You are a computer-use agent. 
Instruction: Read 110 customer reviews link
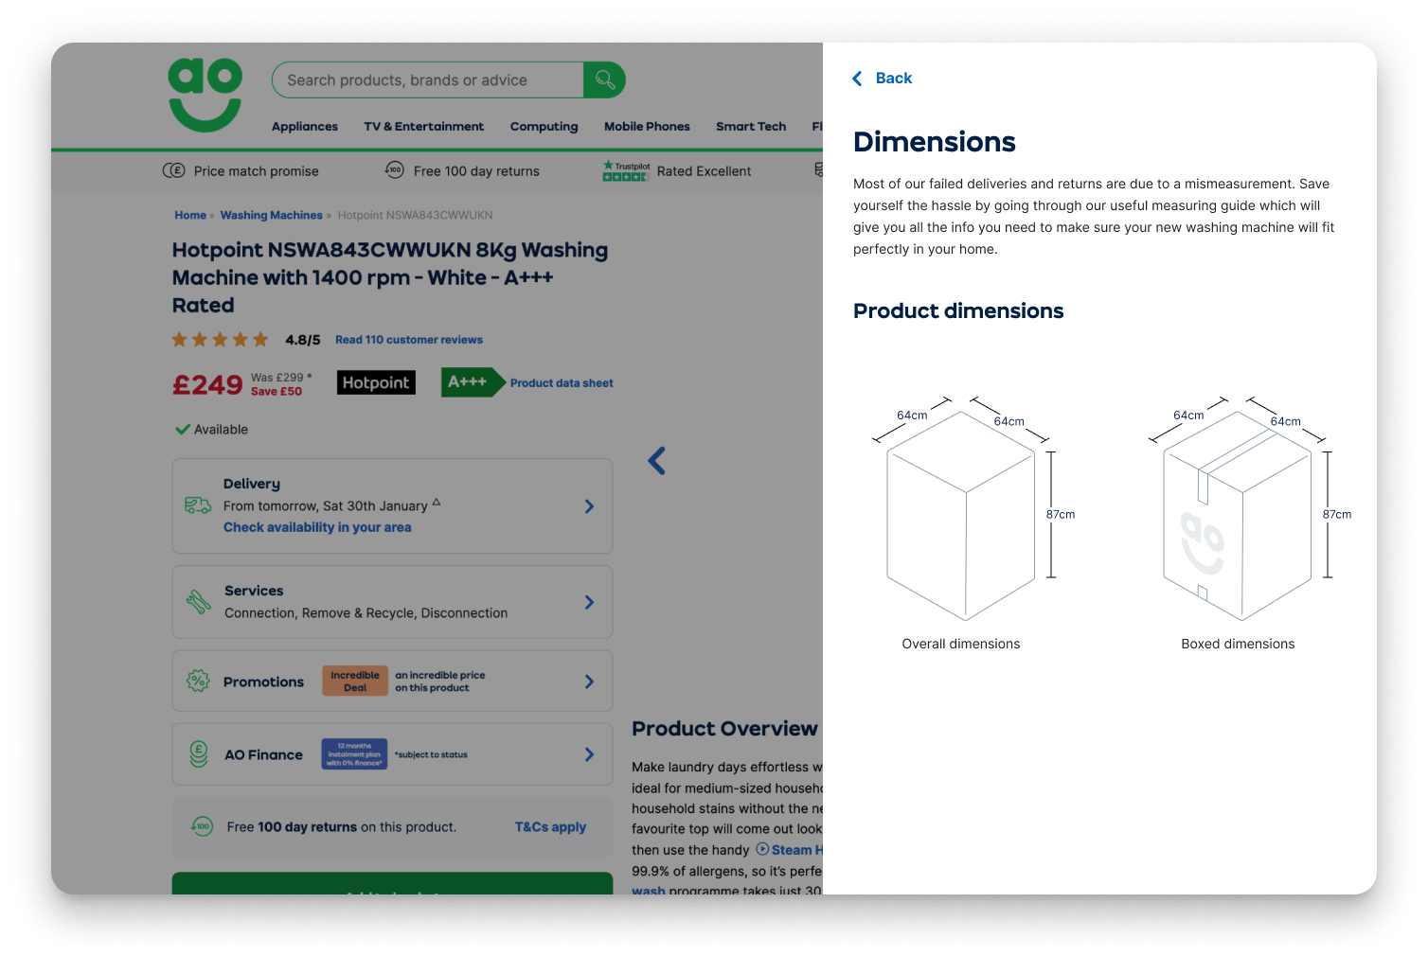409,340
